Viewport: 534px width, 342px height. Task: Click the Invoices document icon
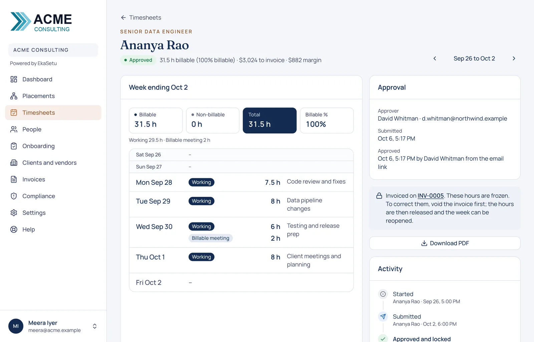tap(14, 180)
